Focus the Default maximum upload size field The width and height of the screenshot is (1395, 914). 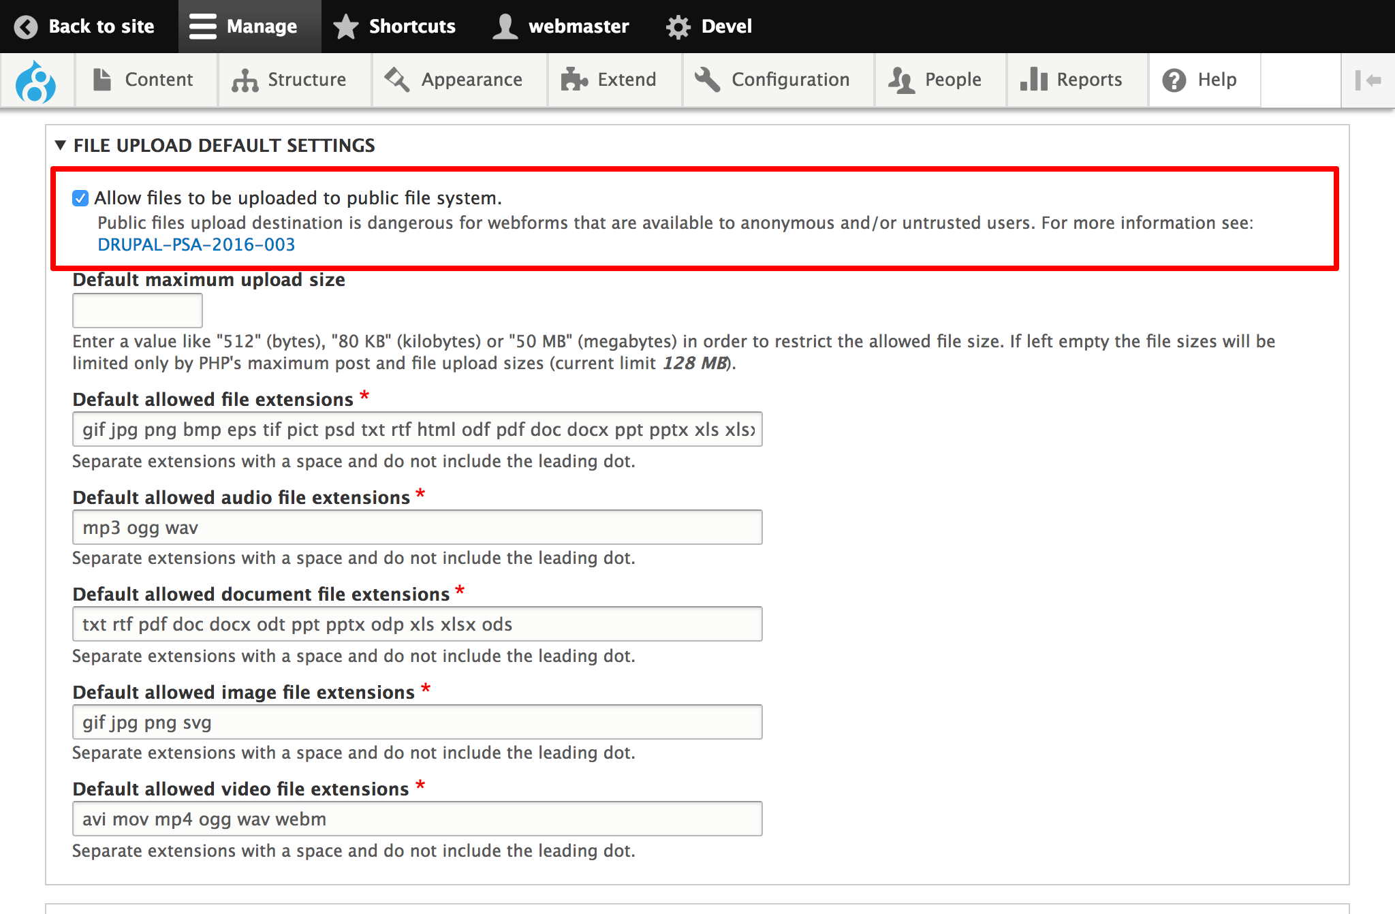[138, 311]
